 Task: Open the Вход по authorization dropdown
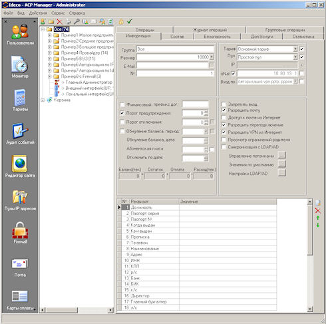pos(295,82)
